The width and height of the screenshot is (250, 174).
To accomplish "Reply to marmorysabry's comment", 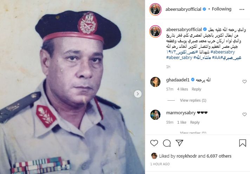I will click(195, 122).
